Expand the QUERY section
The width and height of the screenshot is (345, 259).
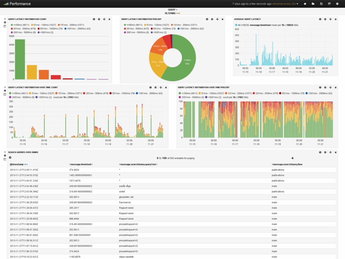coord(172,10)
